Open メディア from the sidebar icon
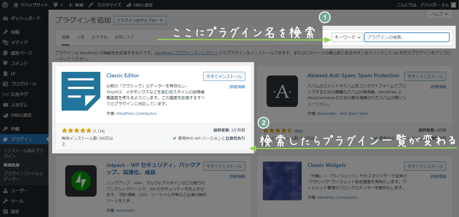Viewport: 459px width, 217px height. click(x=6, y=42)
